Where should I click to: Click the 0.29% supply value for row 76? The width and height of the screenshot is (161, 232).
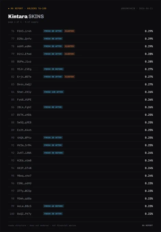pyautogui.click(x=149, y=31)
